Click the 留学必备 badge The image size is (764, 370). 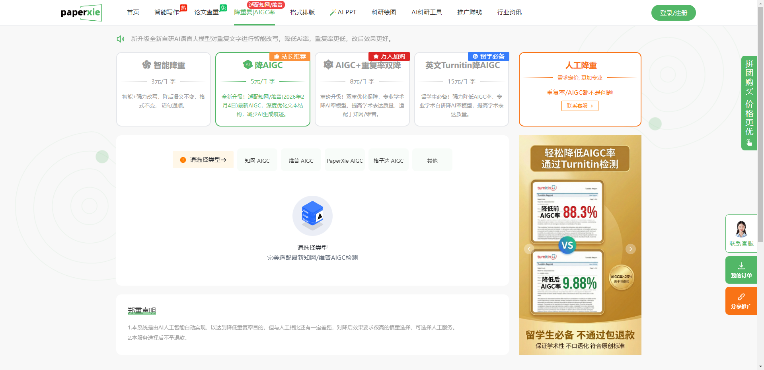pos(489,56)
